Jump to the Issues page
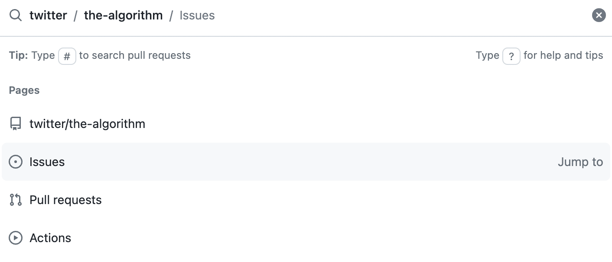The width and height of the screenshot is (612, 262). click(306, 162)
